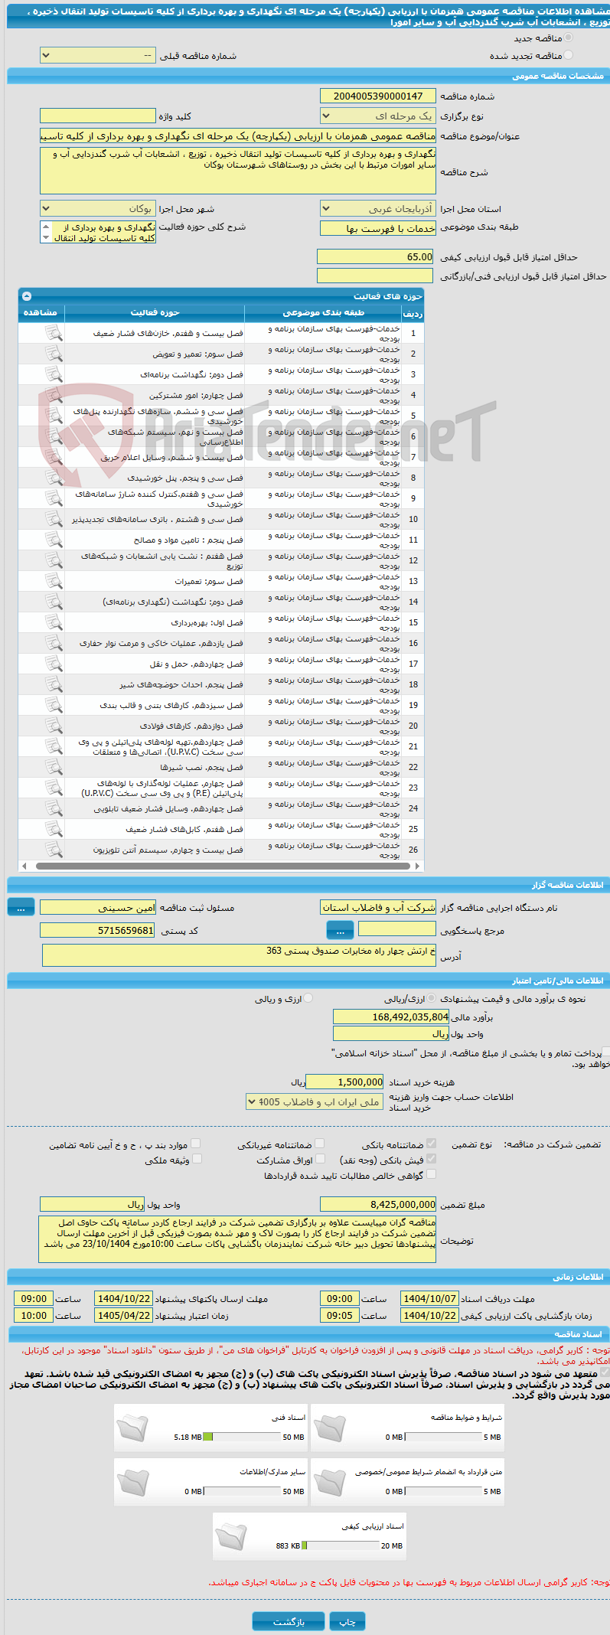
Task: Toggle موارد بند پ، ج و خ checkbox
Action: 196,1144
